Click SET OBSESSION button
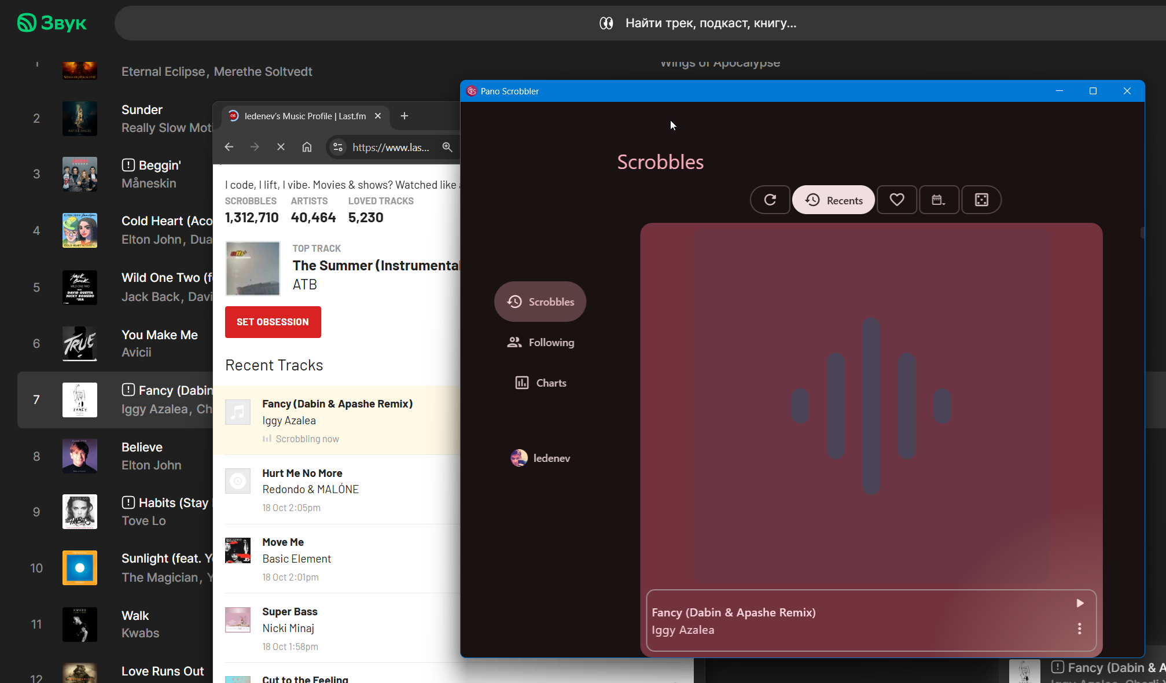Image resolution: width=1166 pixels, height=683 pixels. pos(273,322)
